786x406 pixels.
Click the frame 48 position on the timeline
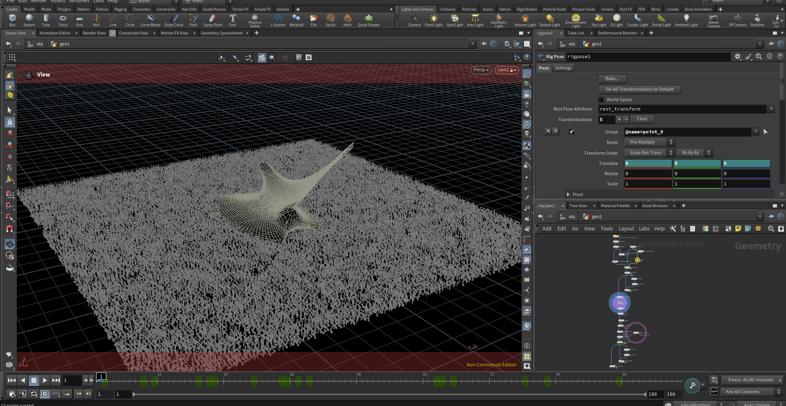359,381
